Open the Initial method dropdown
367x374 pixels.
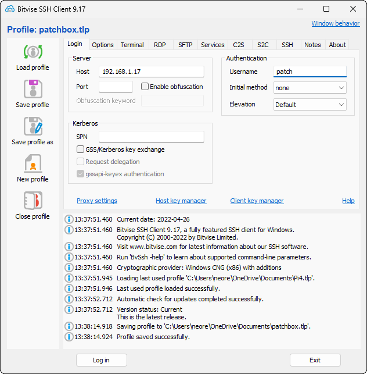(x=310, y=88)
